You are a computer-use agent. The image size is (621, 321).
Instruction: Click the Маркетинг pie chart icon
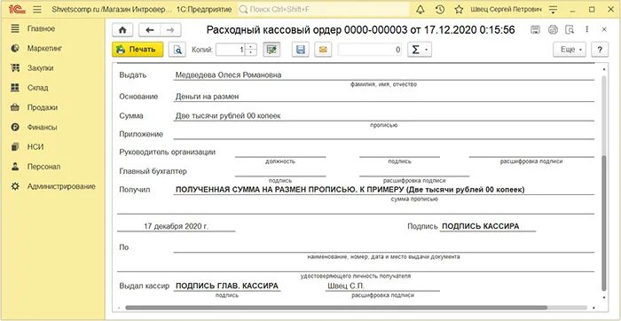click(x=15, y=48)
